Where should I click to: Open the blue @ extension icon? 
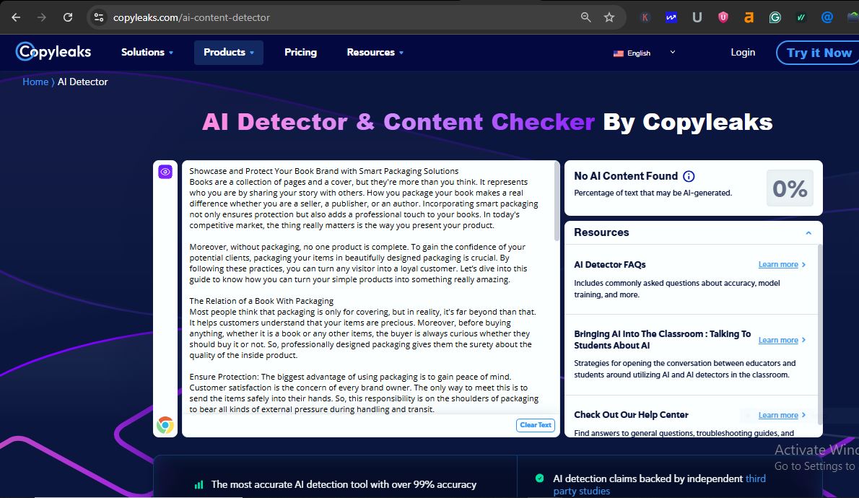click(x=827, y=17)
